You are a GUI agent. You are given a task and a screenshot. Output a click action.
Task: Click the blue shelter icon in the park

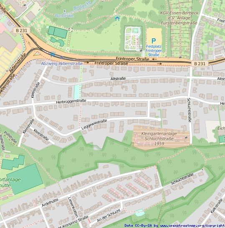click(117, 18)
